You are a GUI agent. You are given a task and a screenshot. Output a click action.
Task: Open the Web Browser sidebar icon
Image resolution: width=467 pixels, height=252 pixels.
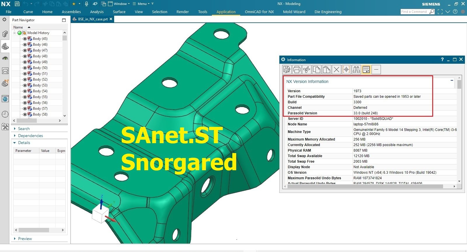5,99
